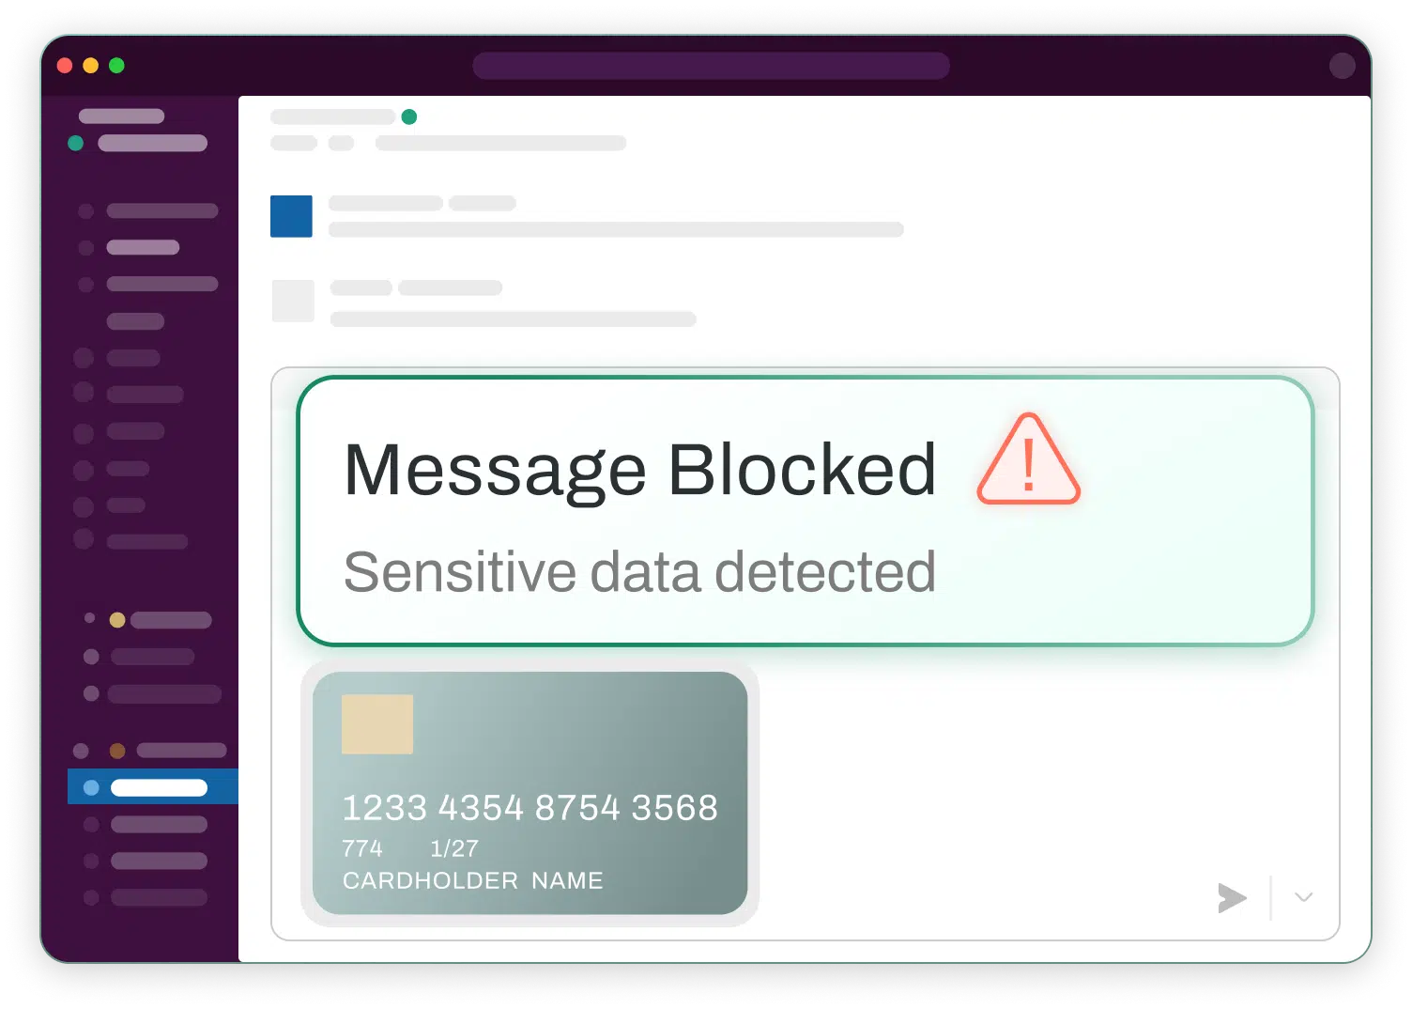Click the profile circle in title bar
Viewport: 1412px width, 1009px height.
[x=1343, y=65]
